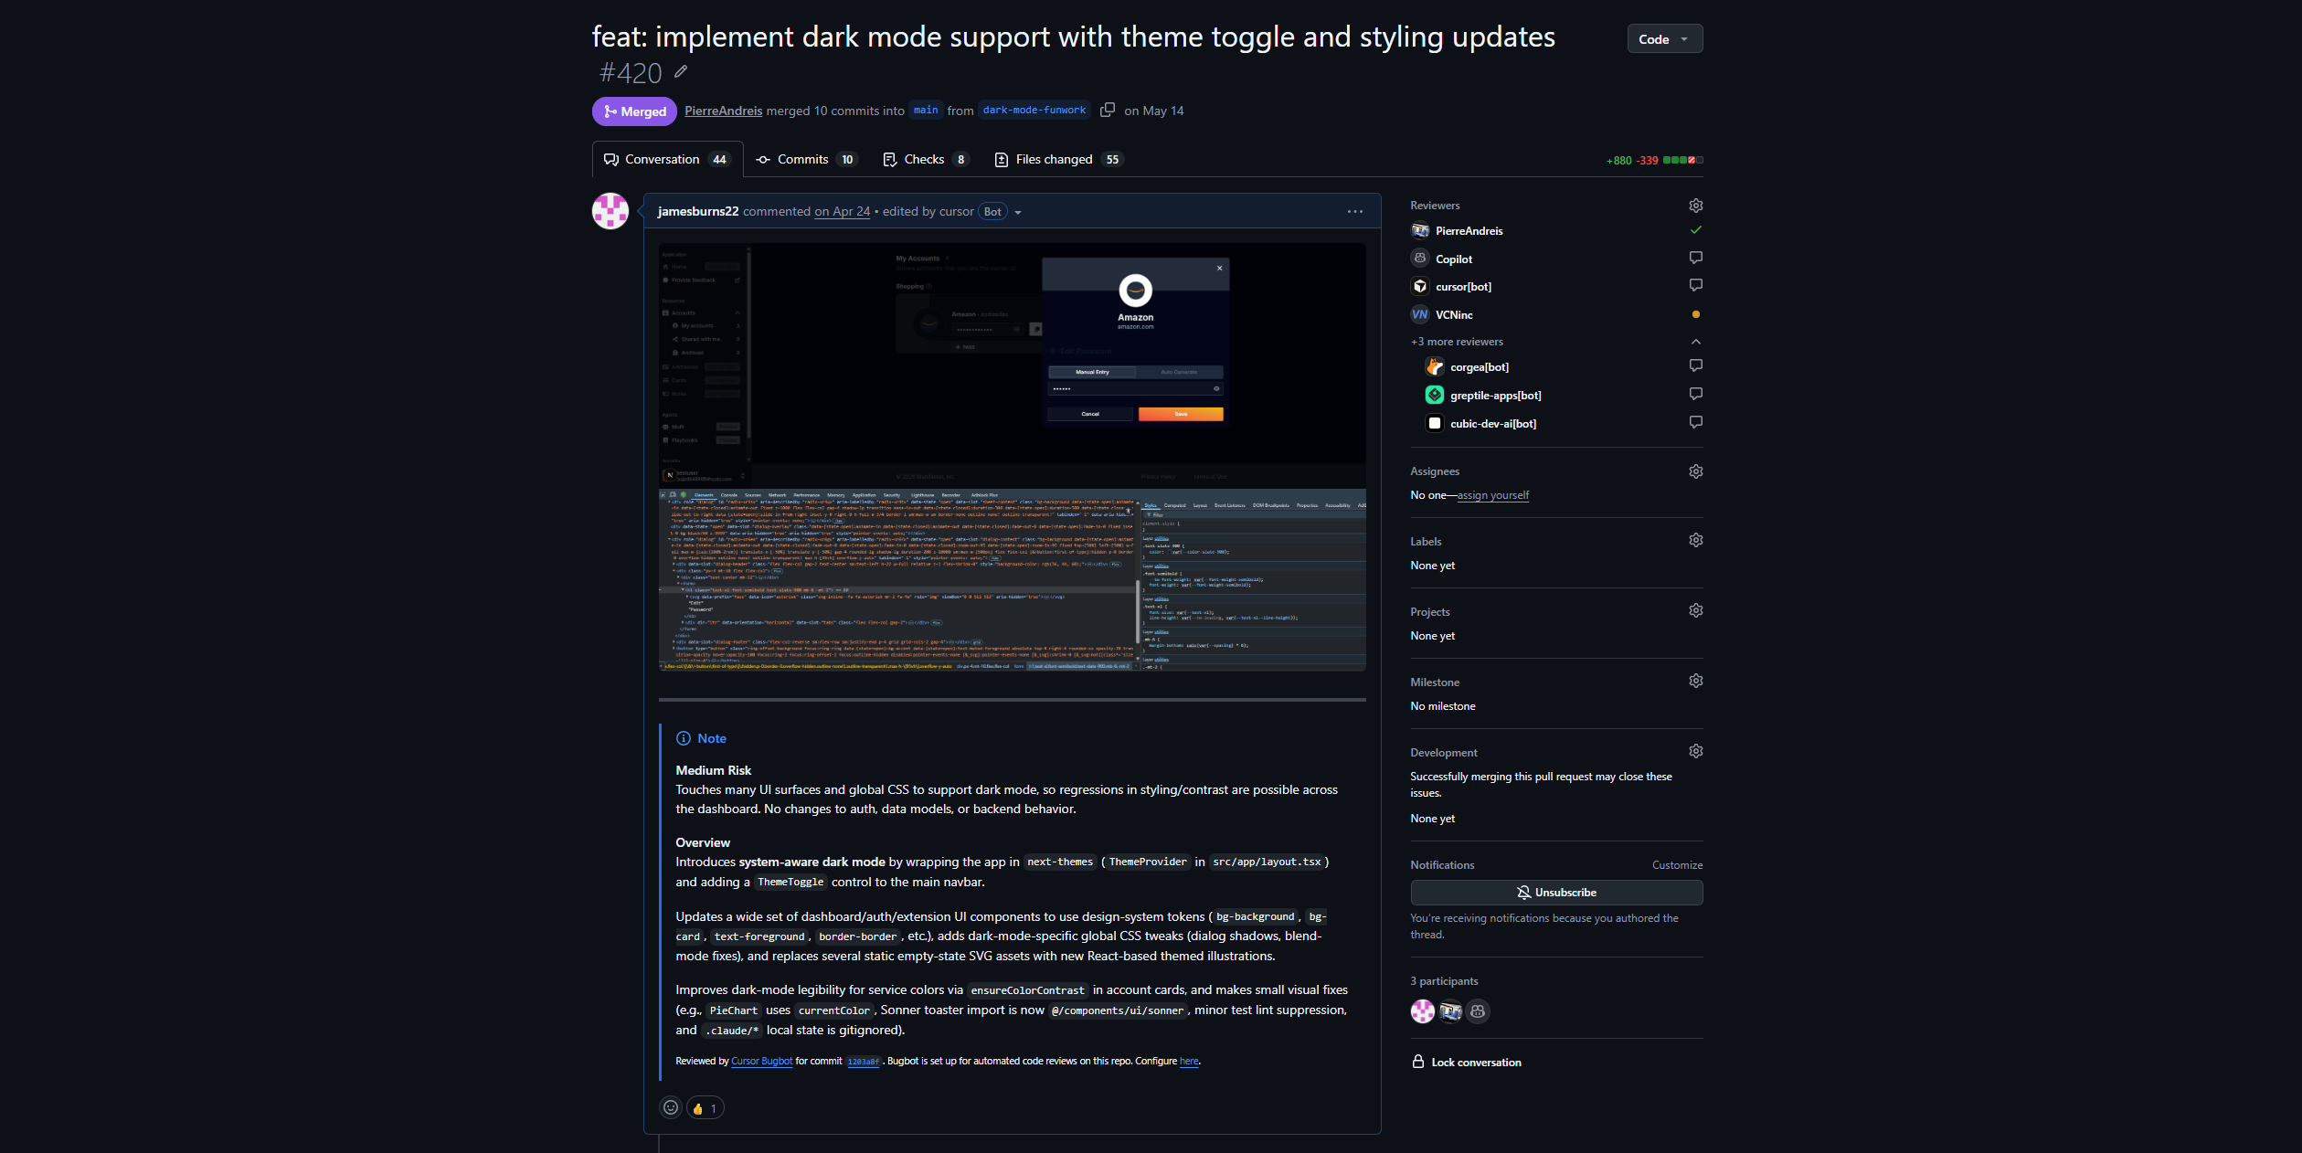
Task: Click the purple Merged status badge
Action: 634,111
